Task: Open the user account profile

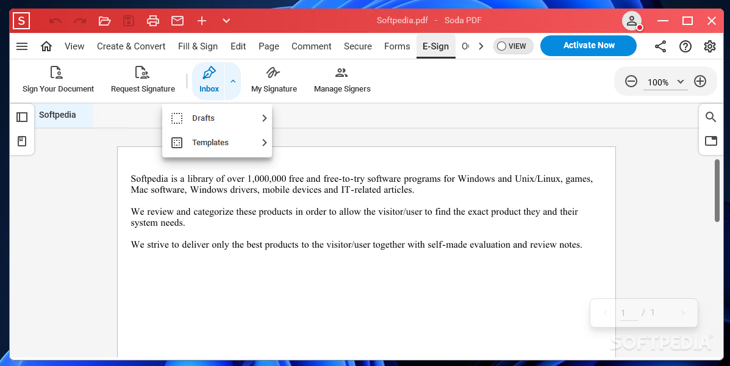Action: click(632, 21)
